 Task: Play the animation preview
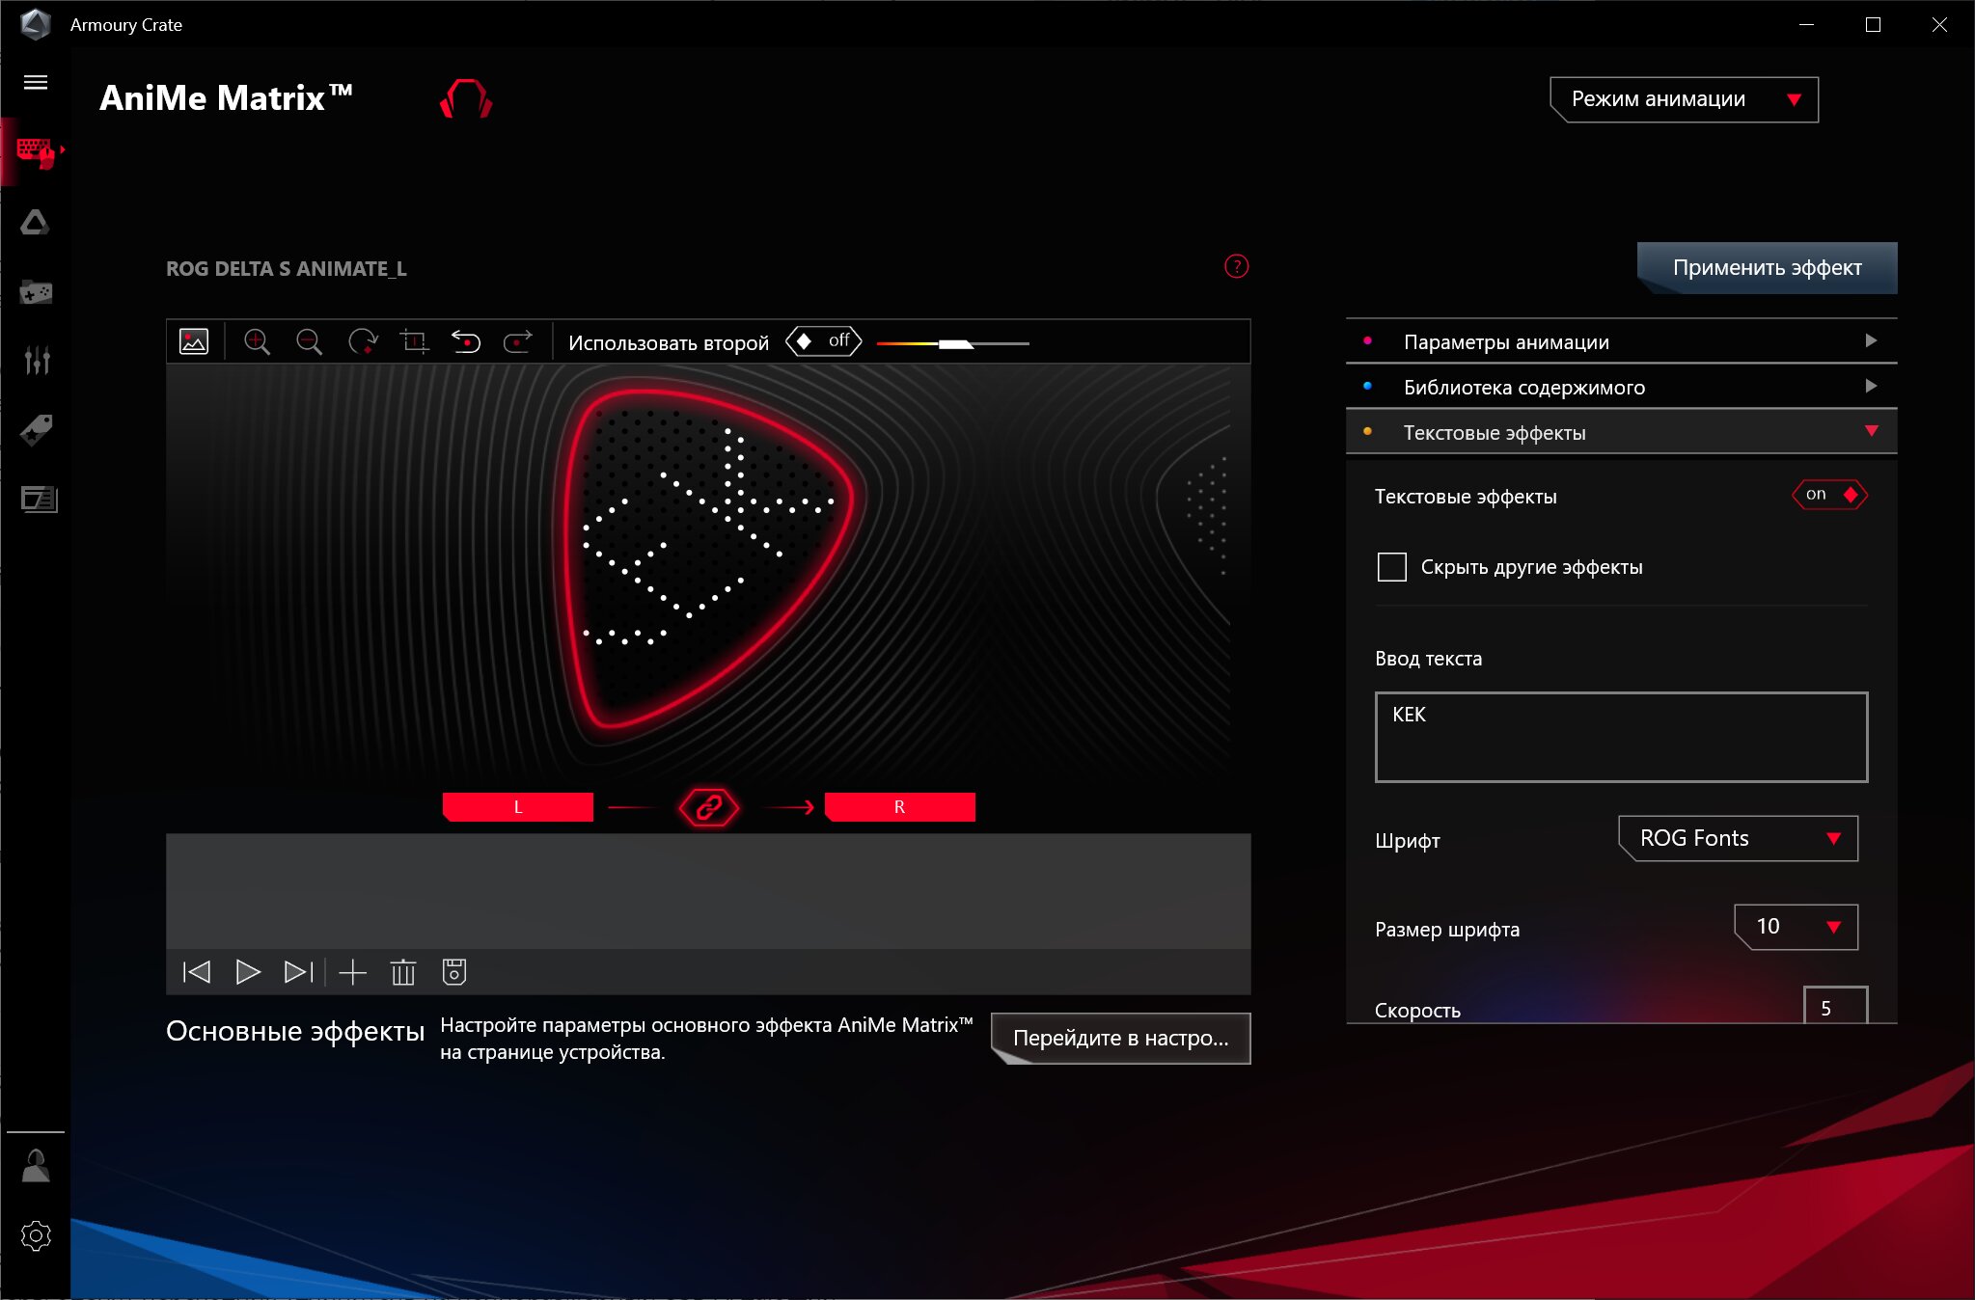248,972
